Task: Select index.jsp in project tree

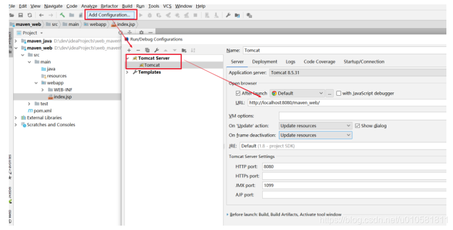Action: (60, 97)
